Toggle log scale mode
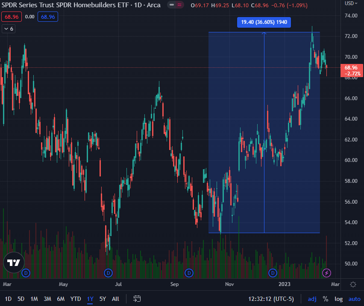Screen dimensions: 364x306 point(338,299)
